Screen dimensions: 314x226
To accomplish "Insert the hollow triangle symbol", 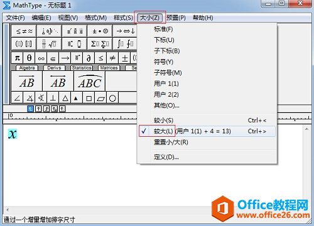I will [65, 98].
